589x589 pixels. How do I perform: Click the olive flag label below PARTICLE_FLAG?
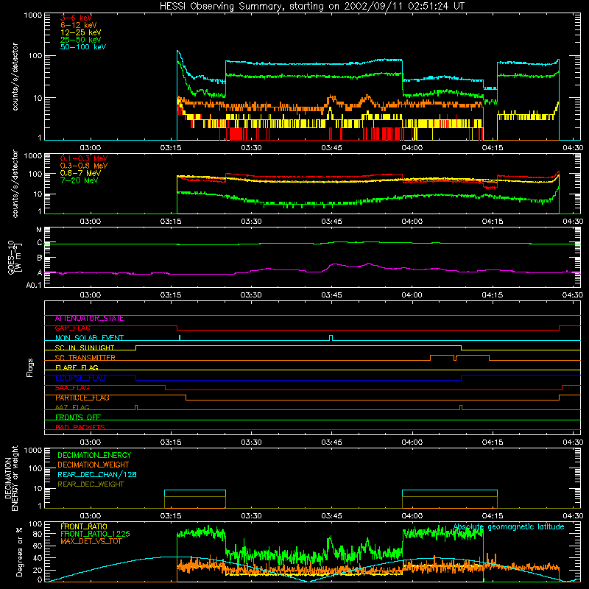click(x=72, y=407)
